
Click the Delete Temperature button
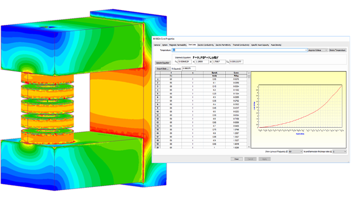(x=337, y=50)
